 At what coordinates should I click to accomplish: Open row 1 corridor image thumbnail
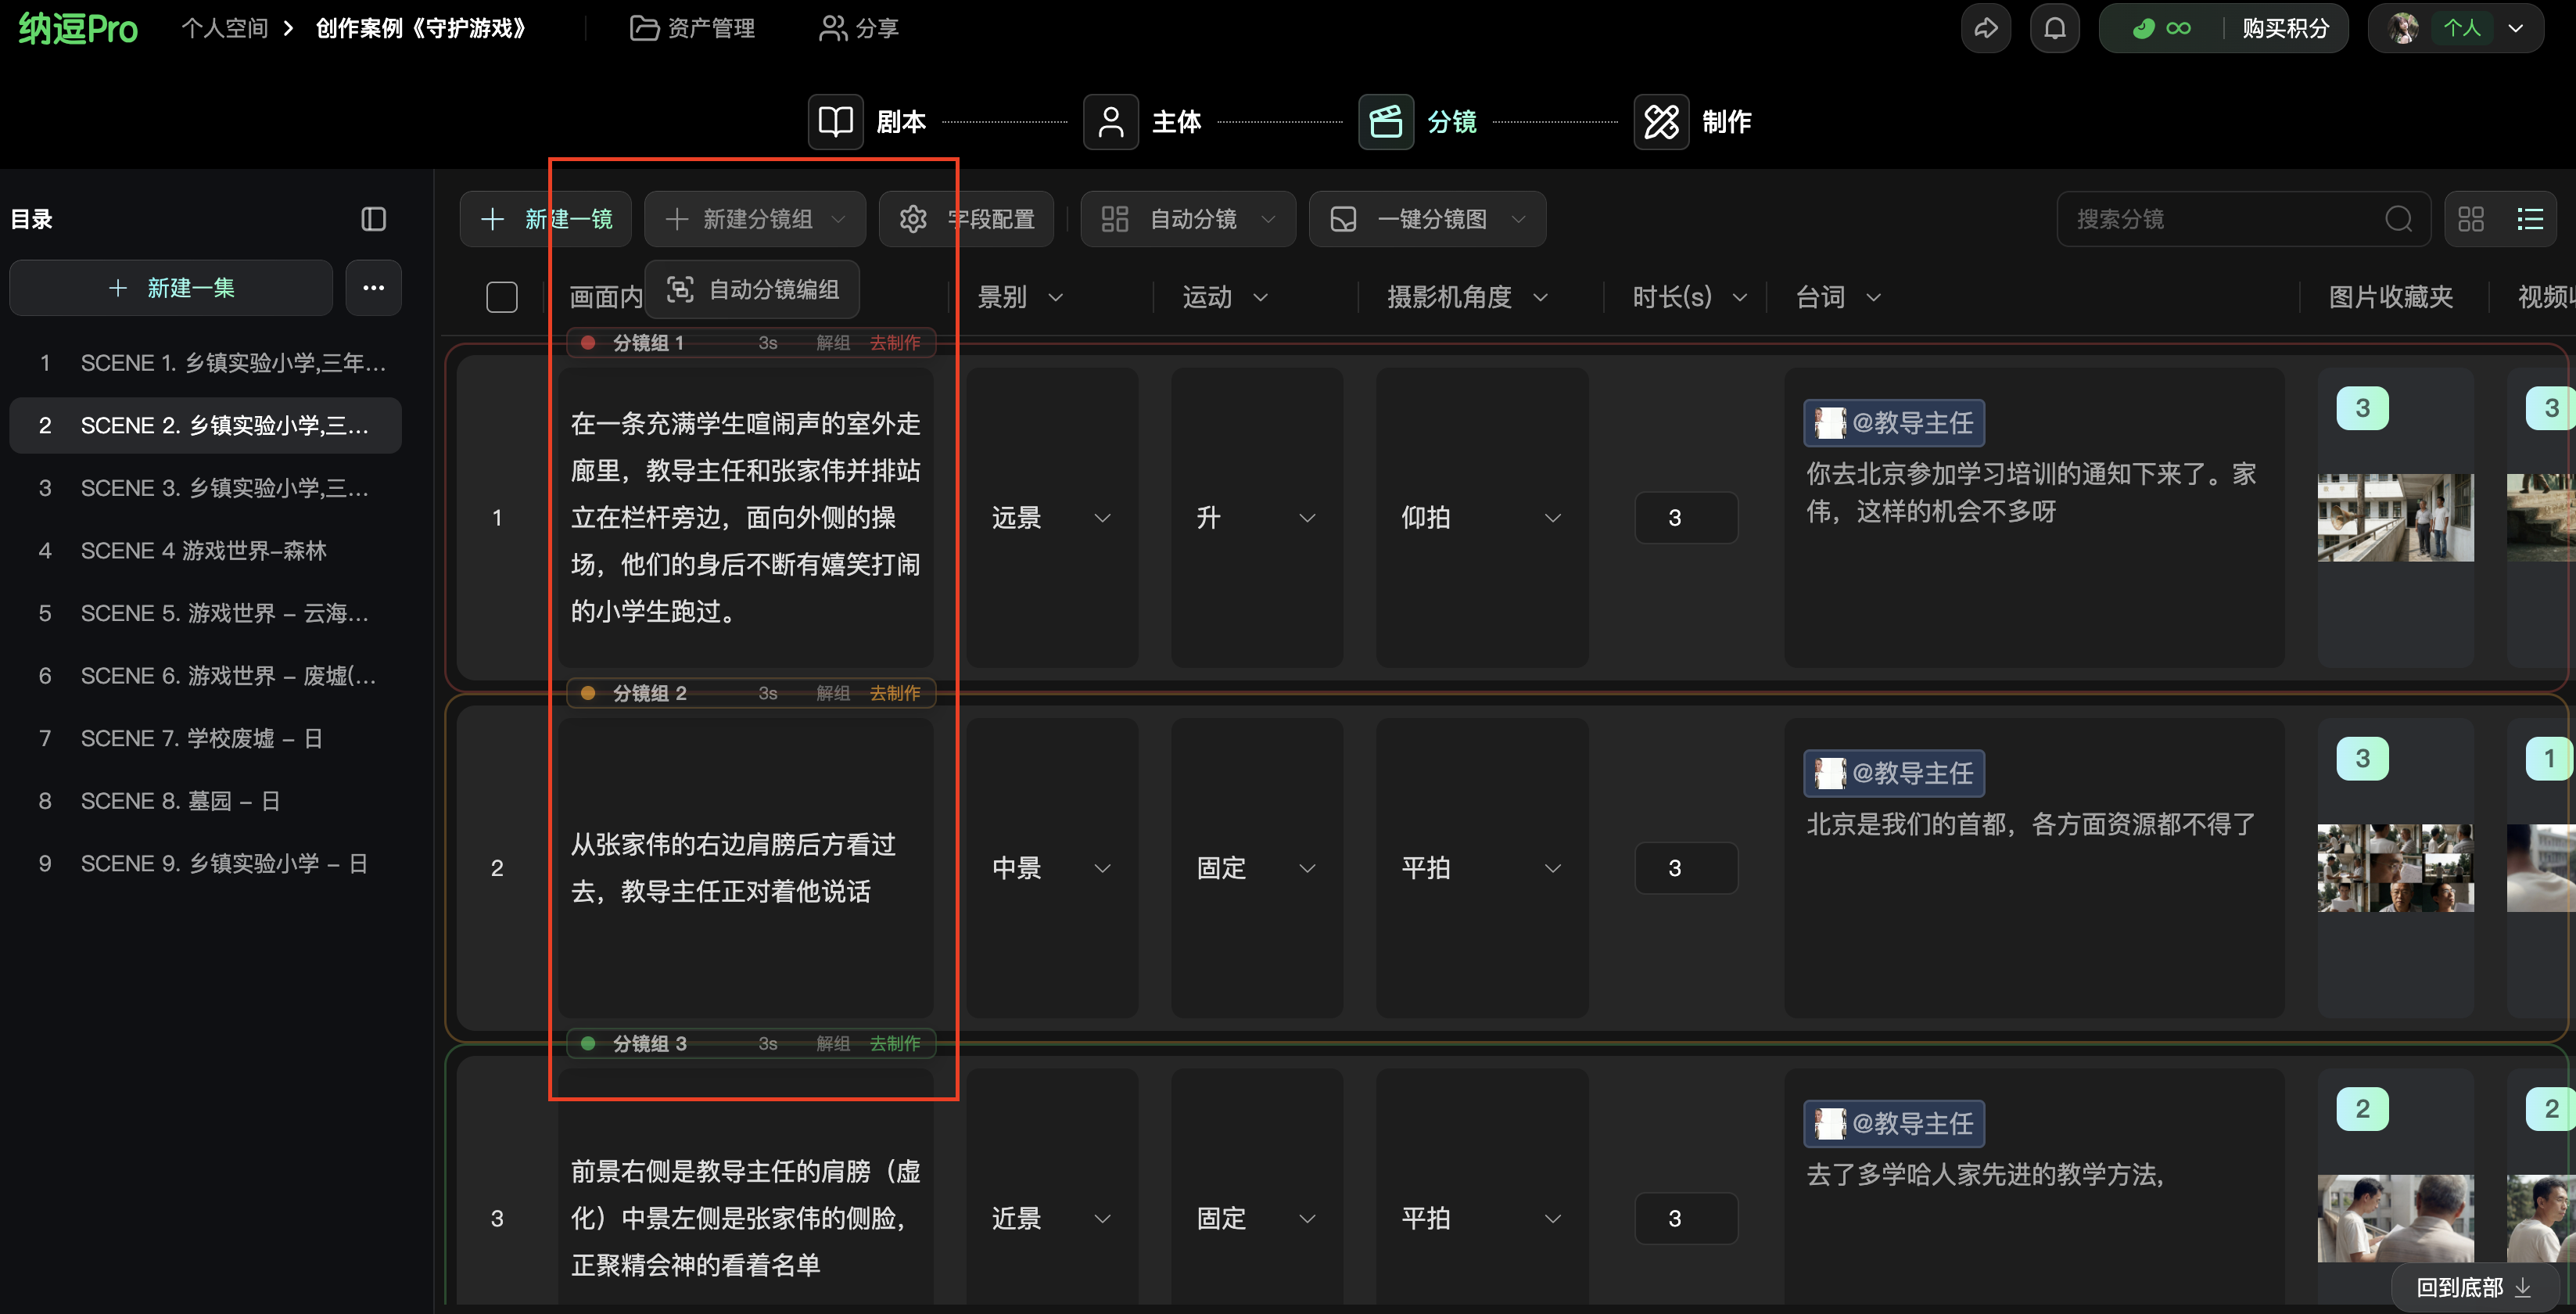coord(2395,518)
